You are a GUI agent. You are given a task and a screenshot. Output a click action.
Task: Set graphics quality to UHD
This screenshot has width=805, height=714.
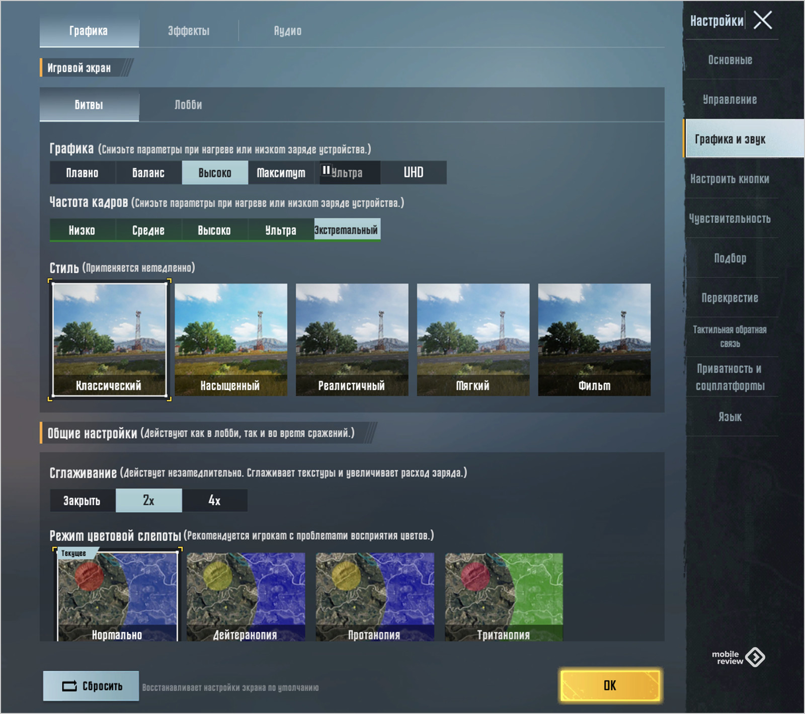pyautogui.click(x=414, y=173)
